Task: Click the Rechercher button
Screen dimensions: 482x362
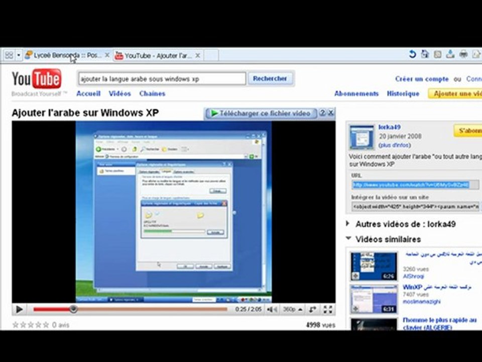Action: pos(270,78)
